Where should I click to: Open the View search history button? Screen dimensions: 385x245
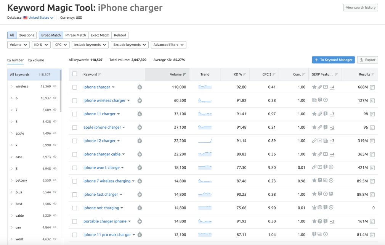tap(360, 8)
